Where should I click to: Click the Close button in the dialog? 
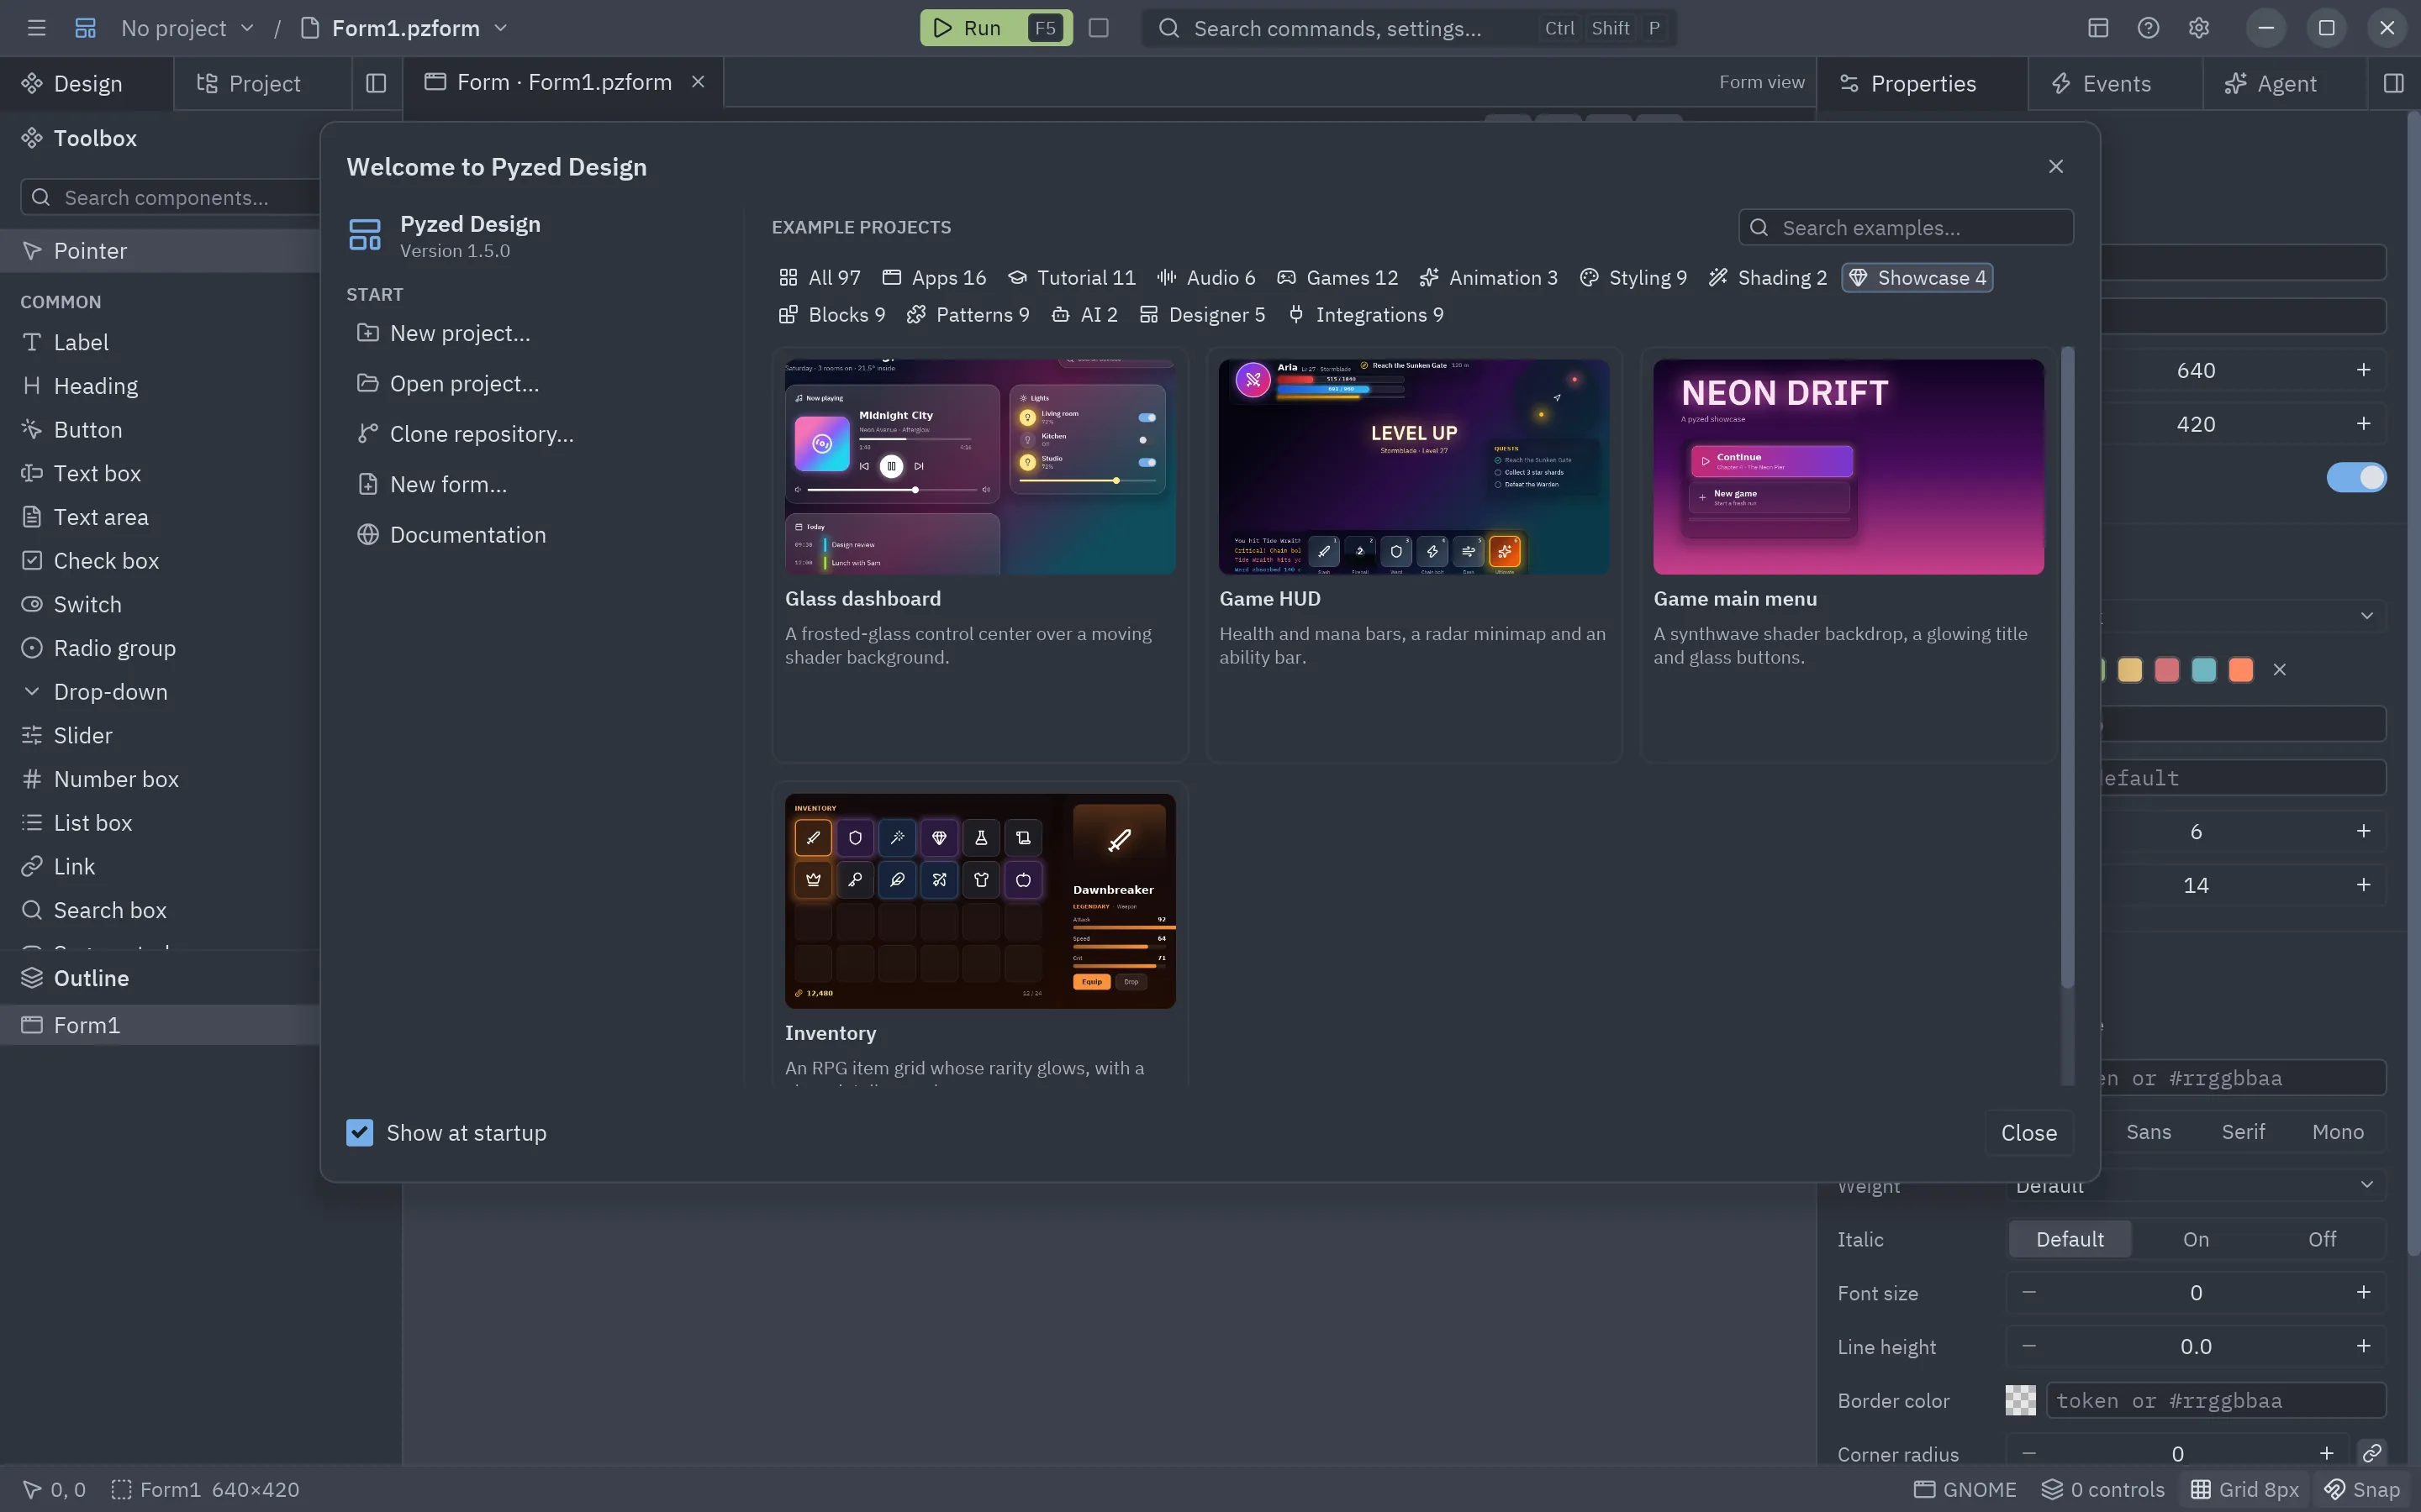pyautogui.click(x=2028, y=1133)
